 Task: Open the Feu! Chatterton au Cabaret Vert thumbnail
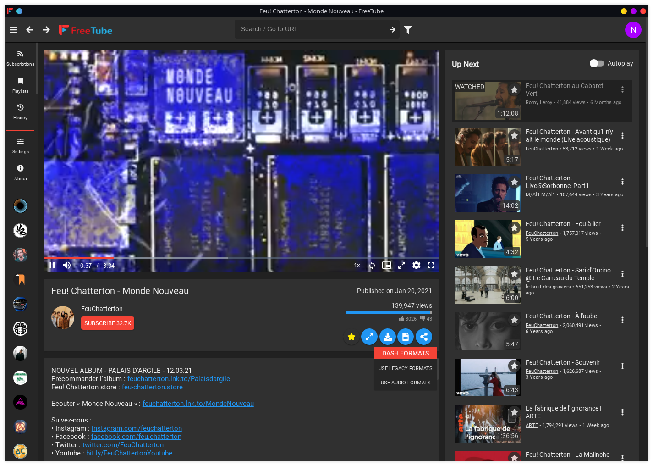point(488,101)
